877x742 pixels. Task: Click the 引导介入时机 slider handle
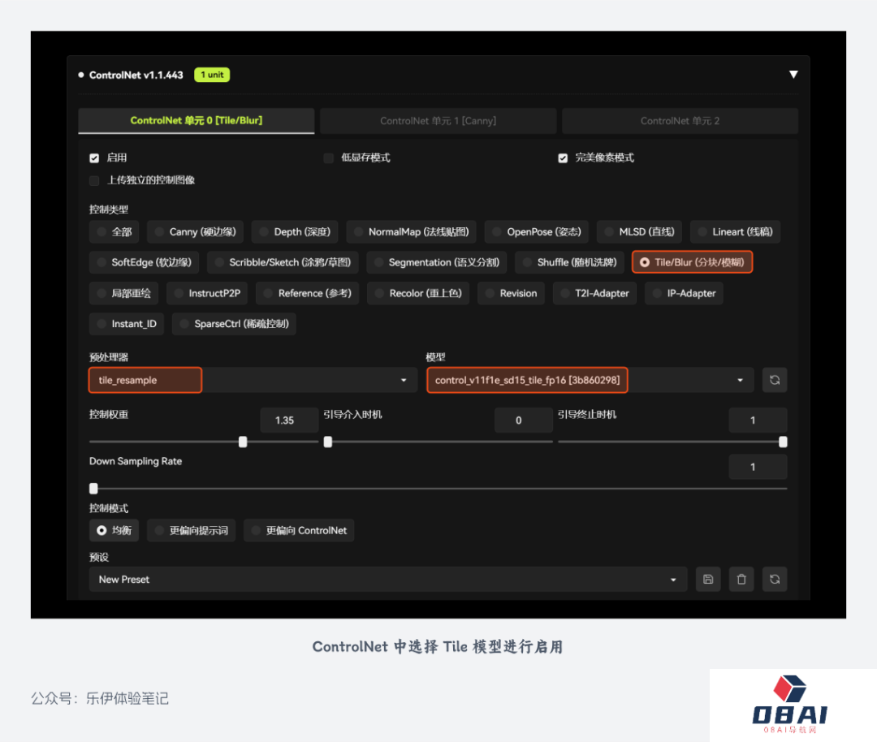click(x=328, y=442)
